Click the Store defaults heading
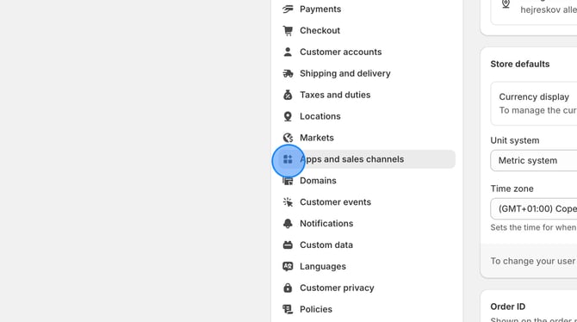The image size is (577, 322). point(520,64)
